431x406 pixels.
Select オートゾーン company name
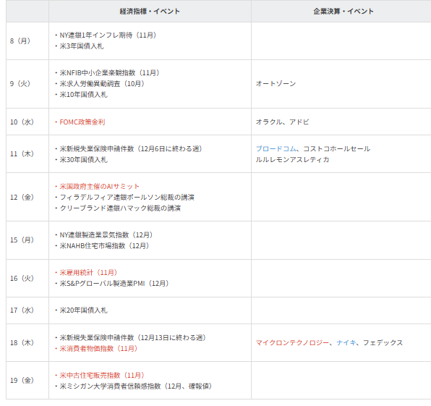coord(276,84)
